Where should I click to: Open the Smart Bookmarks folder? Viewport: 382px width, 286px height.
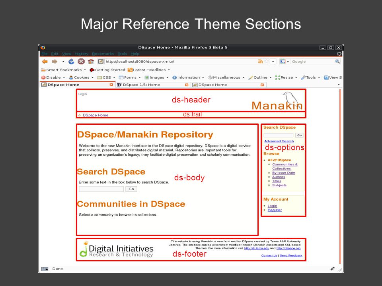63,70
